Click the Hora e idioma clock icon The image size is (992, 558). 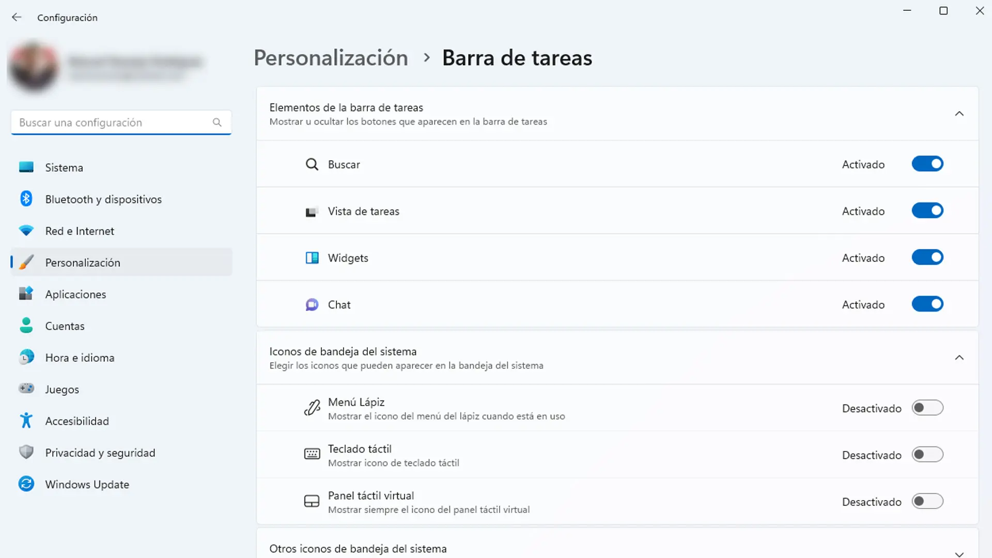pyautogui.click(x=26, y=357)
